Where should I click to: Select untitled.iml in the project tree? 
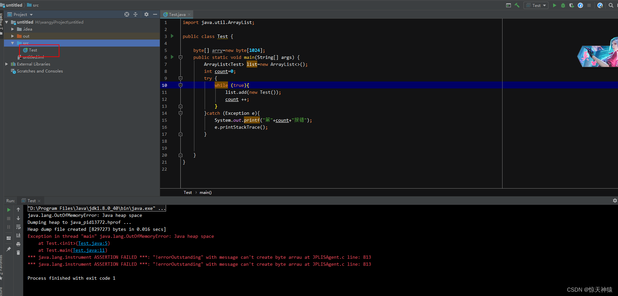[33, 57]
